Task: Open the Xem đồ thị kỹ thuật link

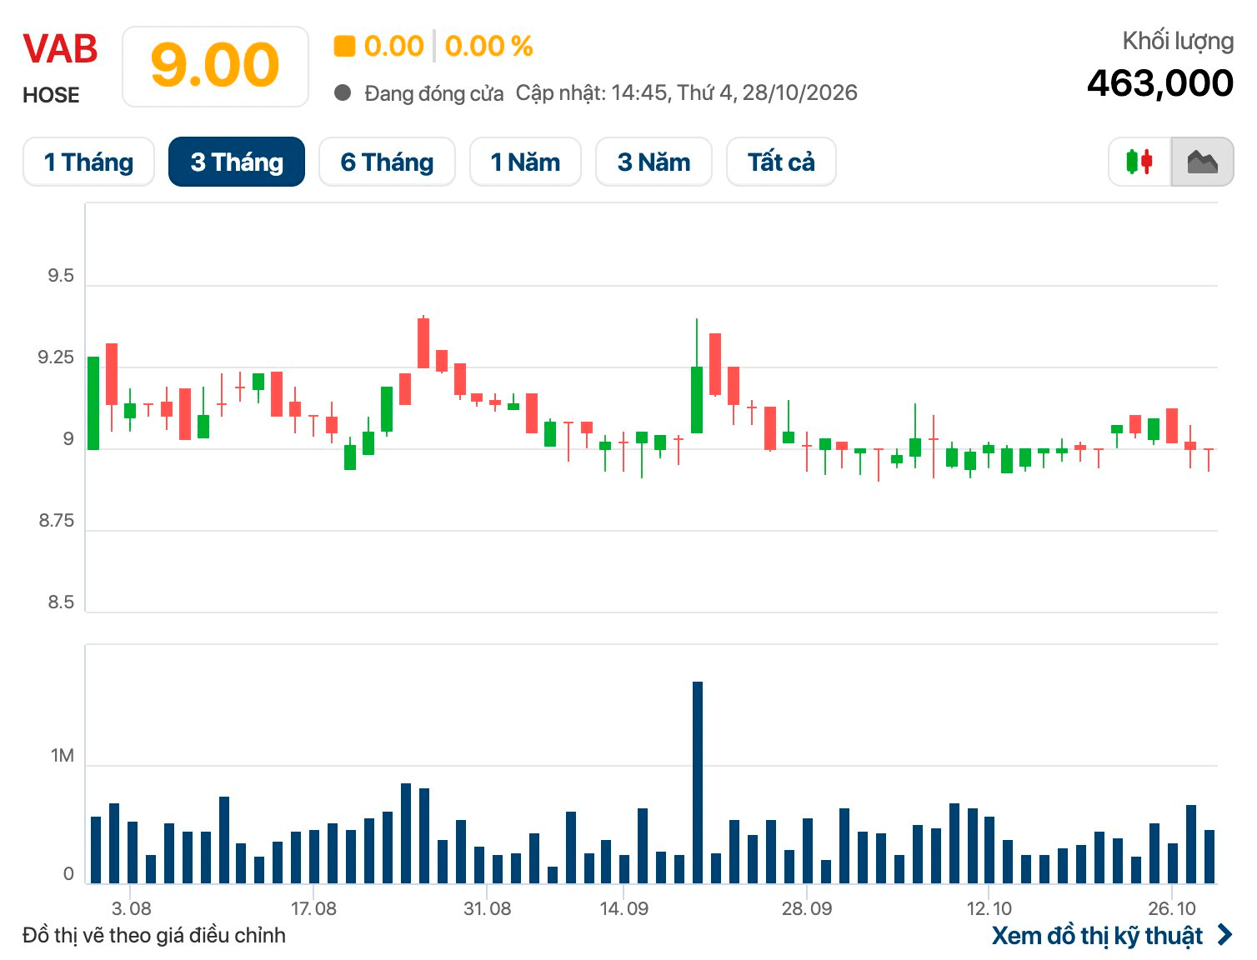Action: tap(1112, 936)
